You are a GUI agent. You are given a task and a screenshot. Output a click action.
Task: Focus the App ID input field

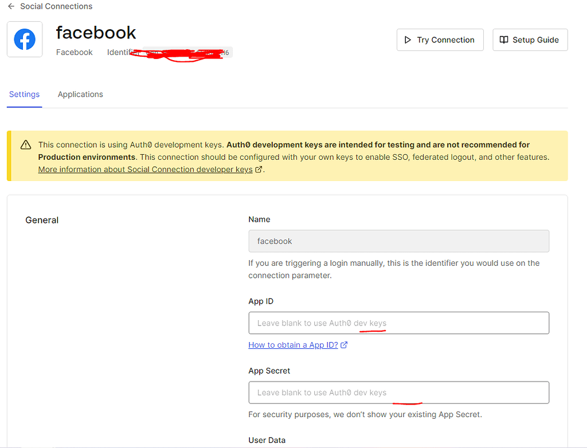[398, 323]
